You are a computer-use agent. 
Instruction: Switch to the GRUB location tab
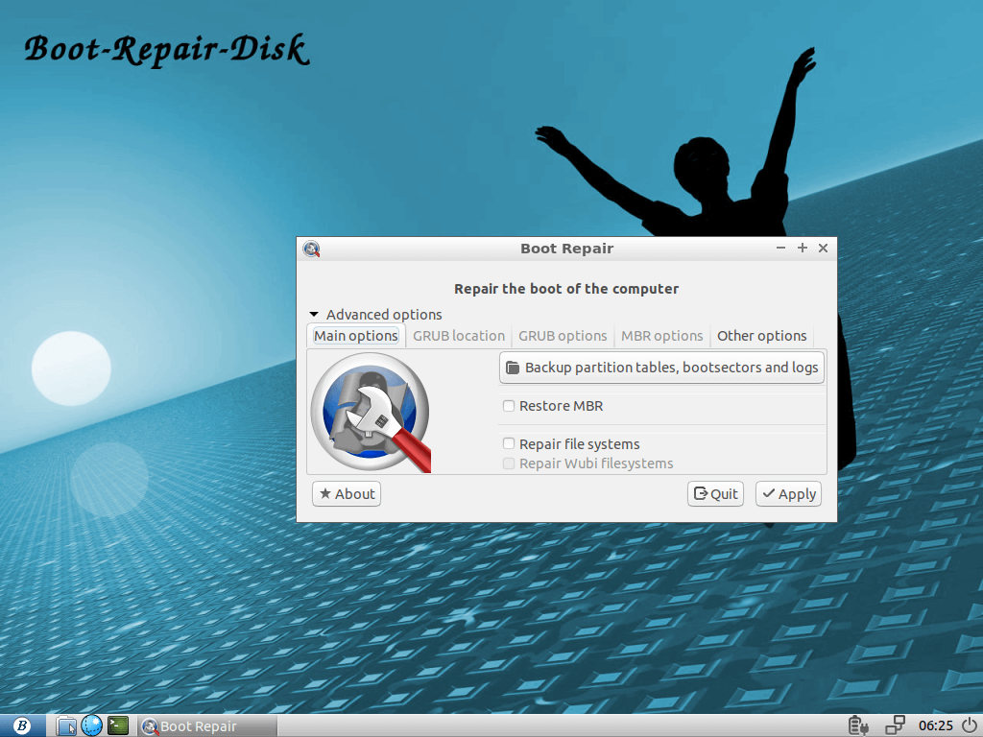459,336
